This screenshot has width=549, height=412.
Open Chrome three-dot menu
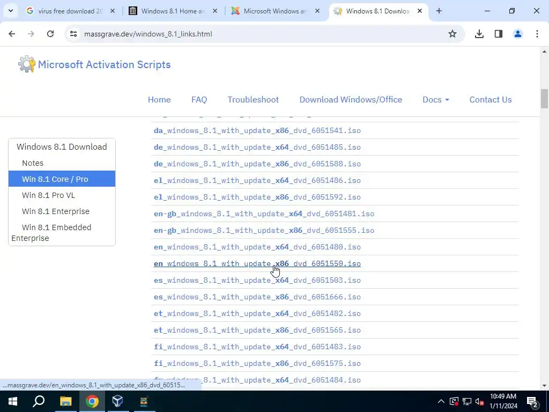537,34
